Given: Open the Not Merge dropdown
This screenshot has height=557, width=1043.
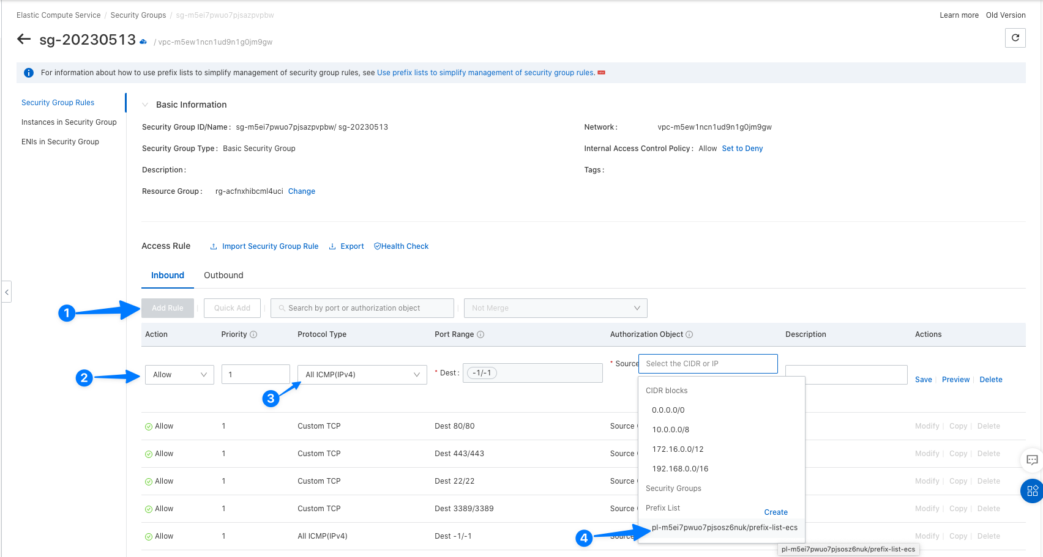Looking at the screenshot, I should click(x=555, y=308).
